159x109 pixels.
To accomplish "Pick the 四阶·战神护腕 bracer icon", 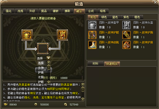I will click(126, 35).
